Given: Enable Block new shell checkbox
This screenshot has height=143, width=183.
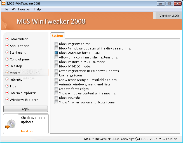Looking at the screenshot, I should coord(56,98).
